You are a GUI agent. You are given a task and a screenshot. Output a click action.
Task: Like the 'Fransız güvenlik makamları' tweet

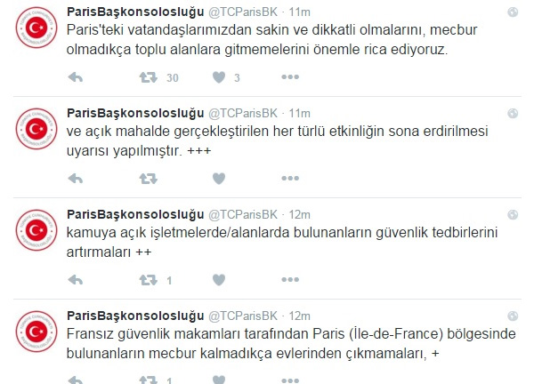[x=219, y=380]
